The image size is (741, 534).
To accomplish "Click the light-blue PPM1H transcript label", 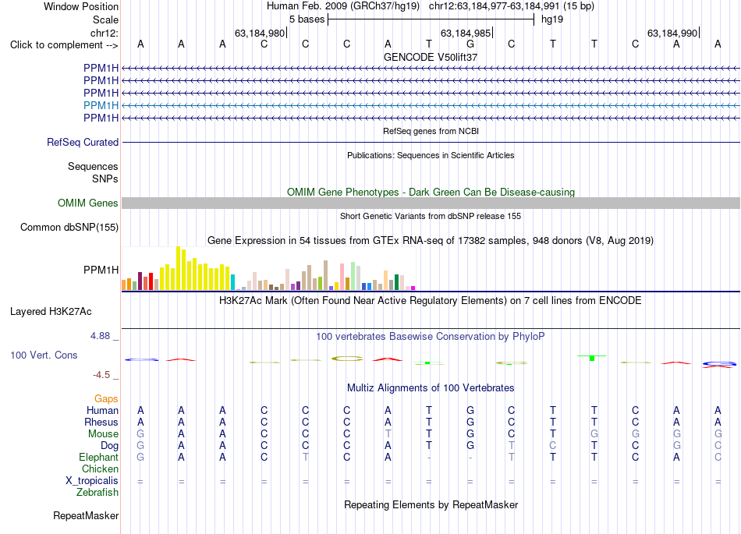I will [101, 105].
